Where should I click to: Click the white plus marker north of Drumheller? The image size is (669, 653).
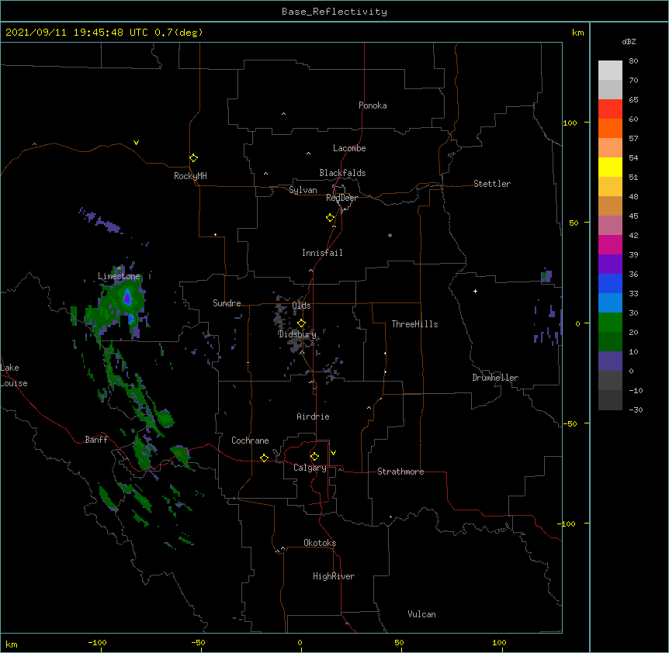(475, 291)
